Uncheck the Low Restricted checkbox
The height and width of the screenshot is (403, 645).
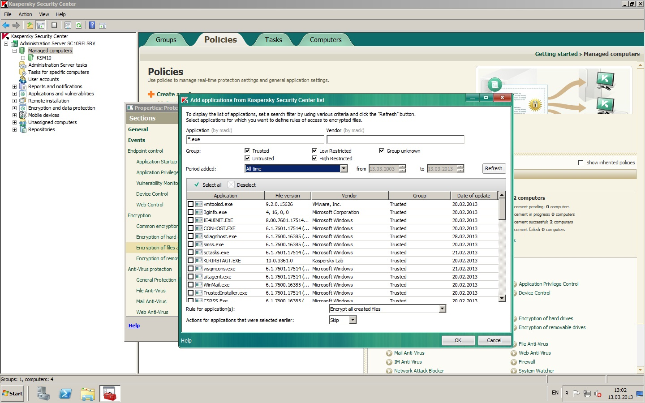(314, 150)
